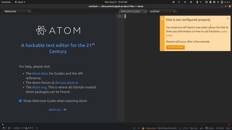
Task: Click the screen icon in the system tray
Action: click(x=206, y=2)
